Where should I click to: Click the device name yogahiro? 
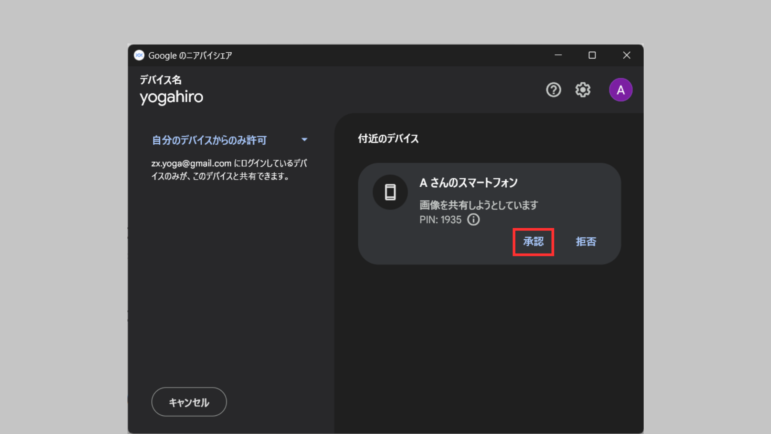tap(171, 97)
